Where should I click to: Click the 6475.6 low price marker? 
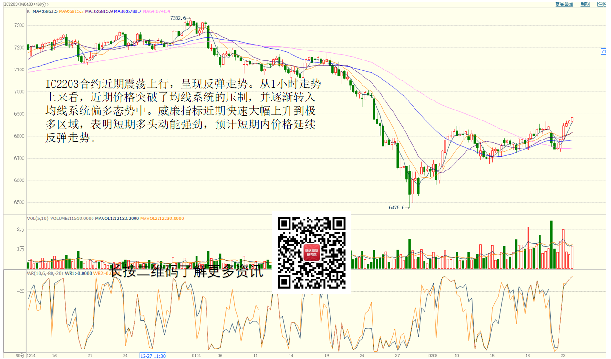coord(396,208)
